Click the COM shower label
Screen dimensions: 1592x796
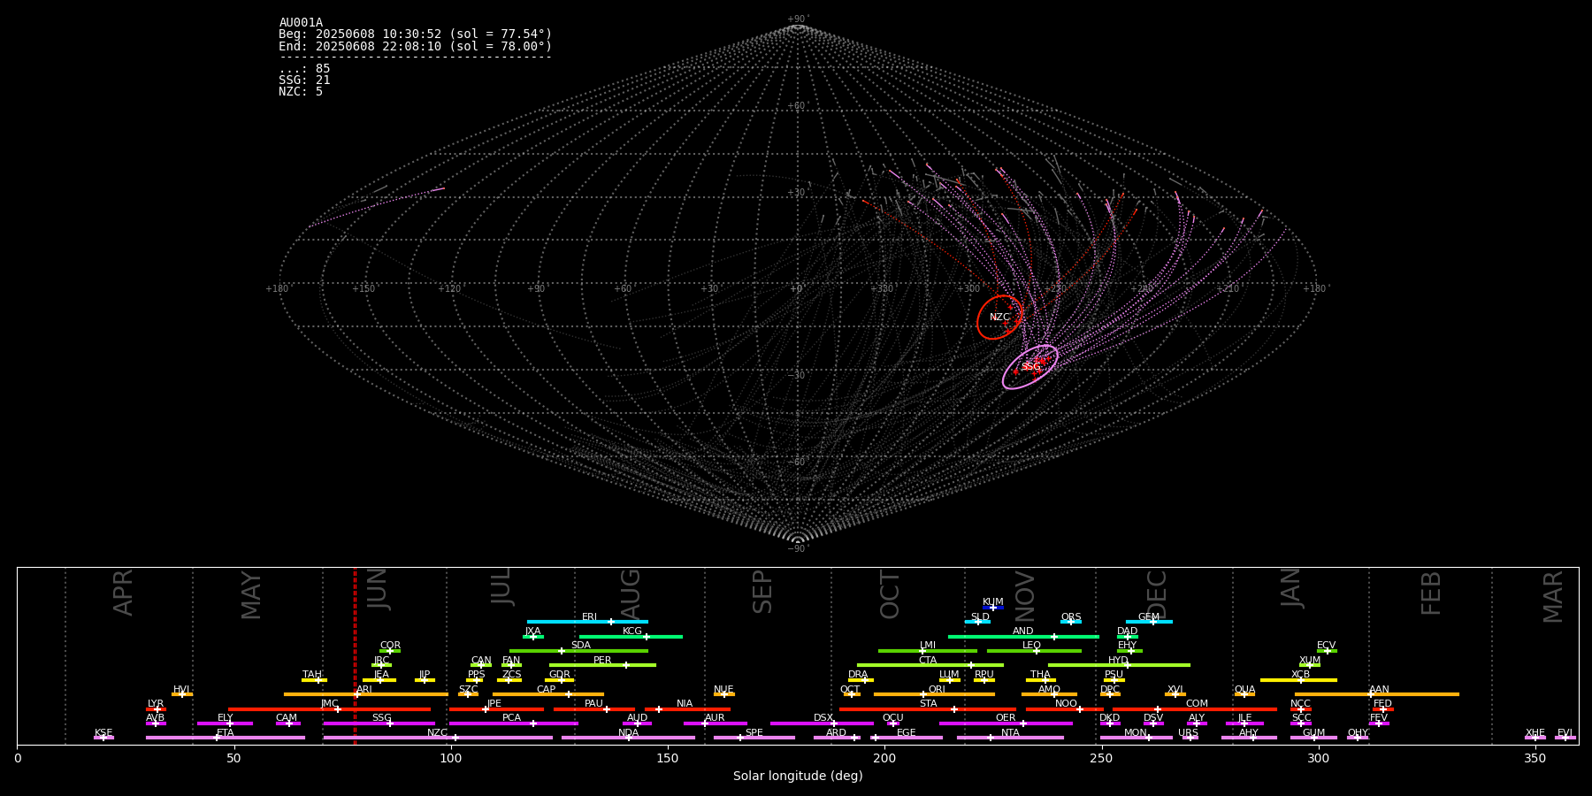1197,704
